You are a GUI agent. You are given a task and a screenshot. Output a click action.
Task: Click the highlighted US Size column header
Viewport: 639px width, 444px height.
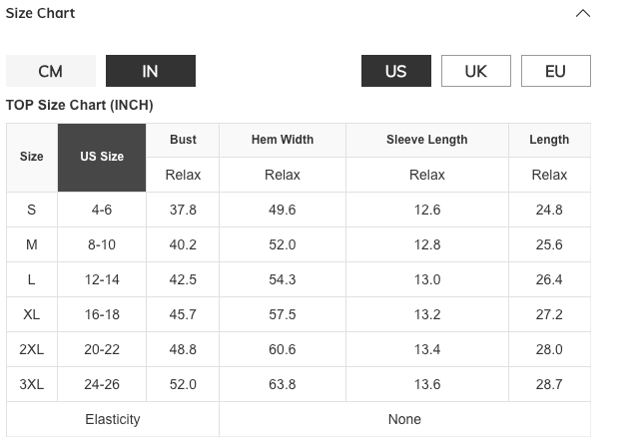(x=102, y=157)
